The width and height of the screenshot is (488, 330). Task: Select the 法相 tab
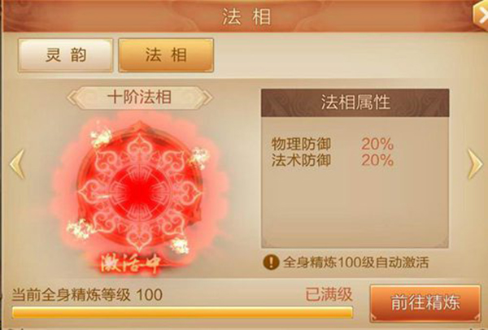[166, 55]
